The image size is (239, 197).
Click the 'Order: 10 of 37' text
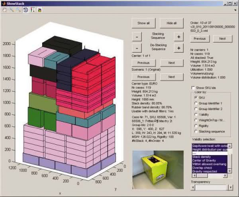point(201,23)
